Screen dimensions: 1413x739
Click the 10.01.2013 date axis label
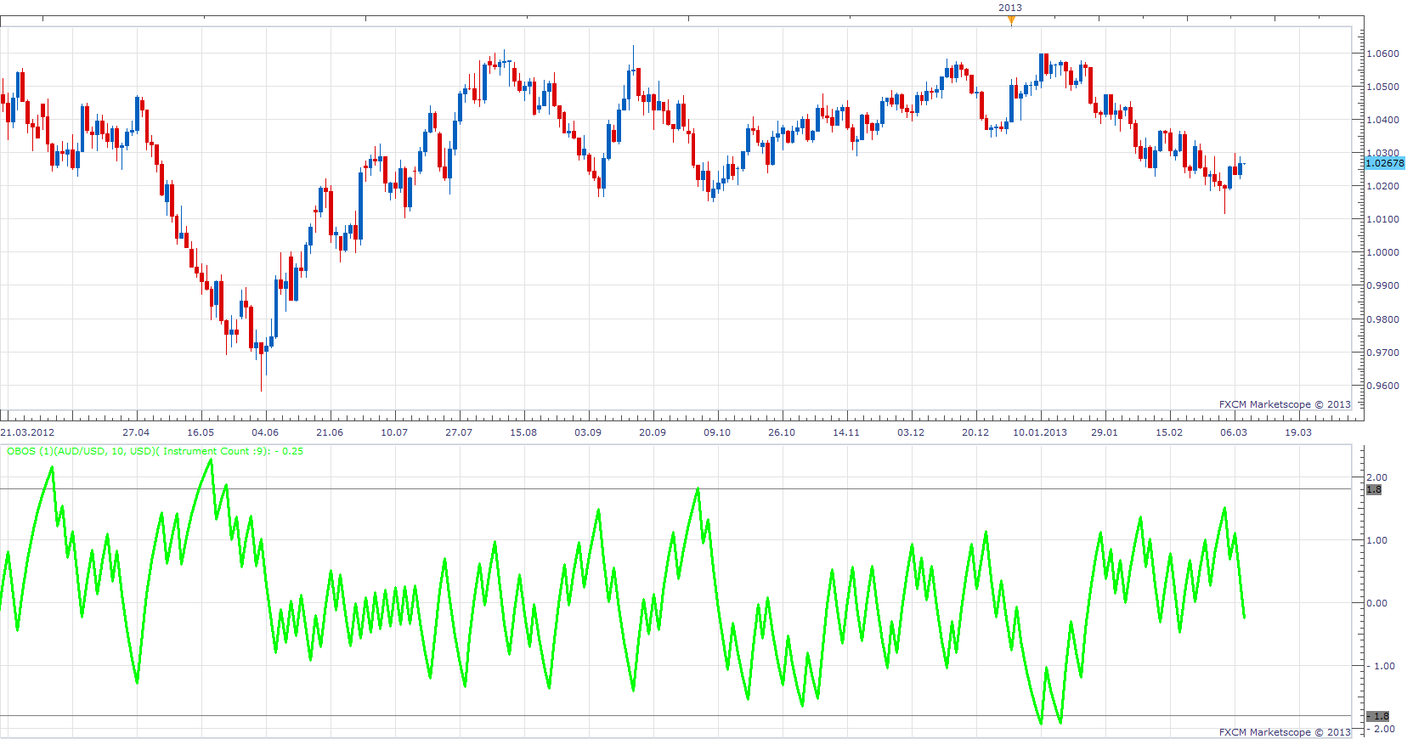click(x=1039, y=432)
